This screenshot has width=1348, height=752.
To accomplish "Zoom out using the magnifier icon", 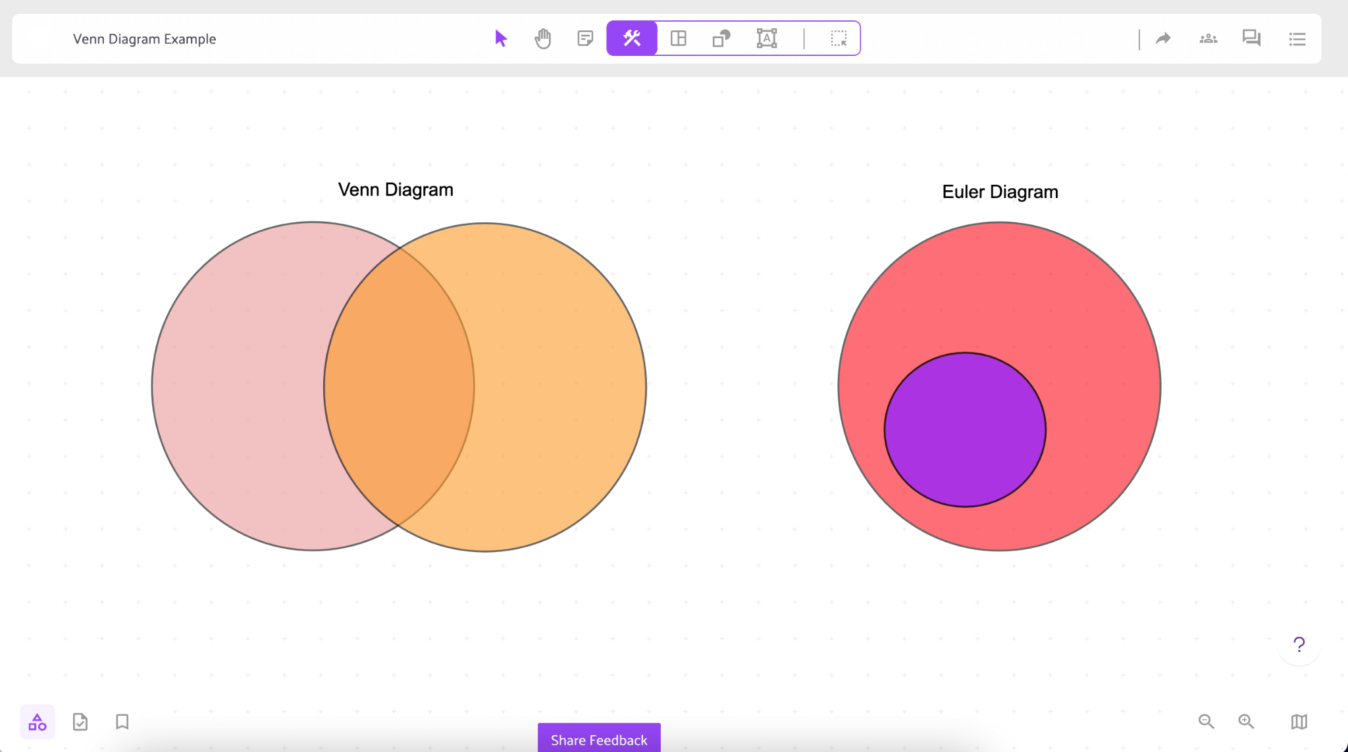I will [x=1206, y=722].
